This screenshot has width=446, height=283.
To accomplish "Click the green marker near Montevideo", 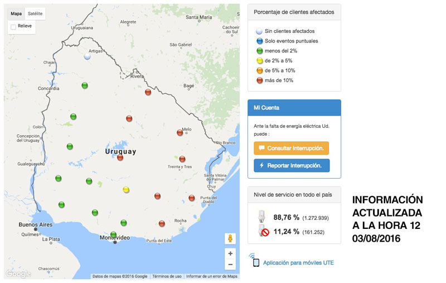I will click(x=113, y=234).
